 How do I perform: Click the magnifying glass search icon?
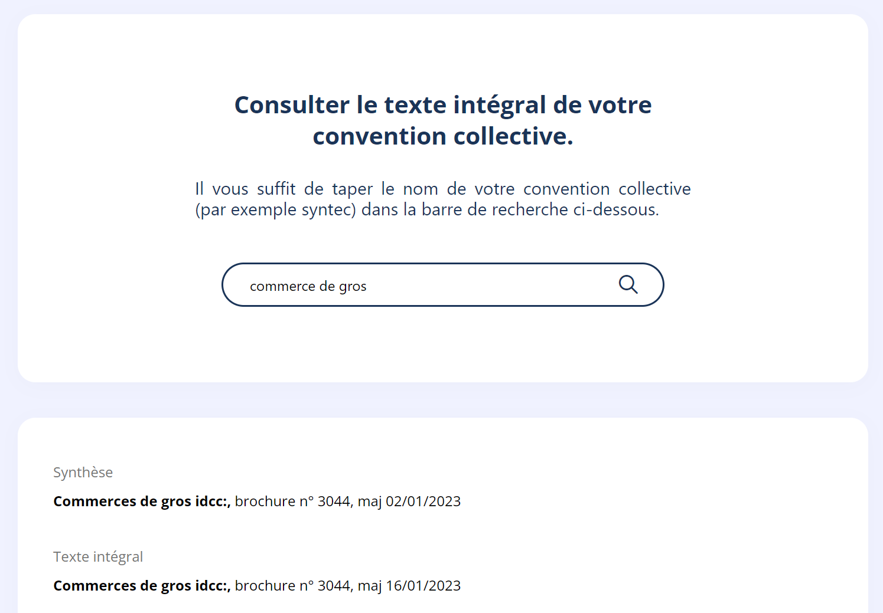tap(628, 285)
